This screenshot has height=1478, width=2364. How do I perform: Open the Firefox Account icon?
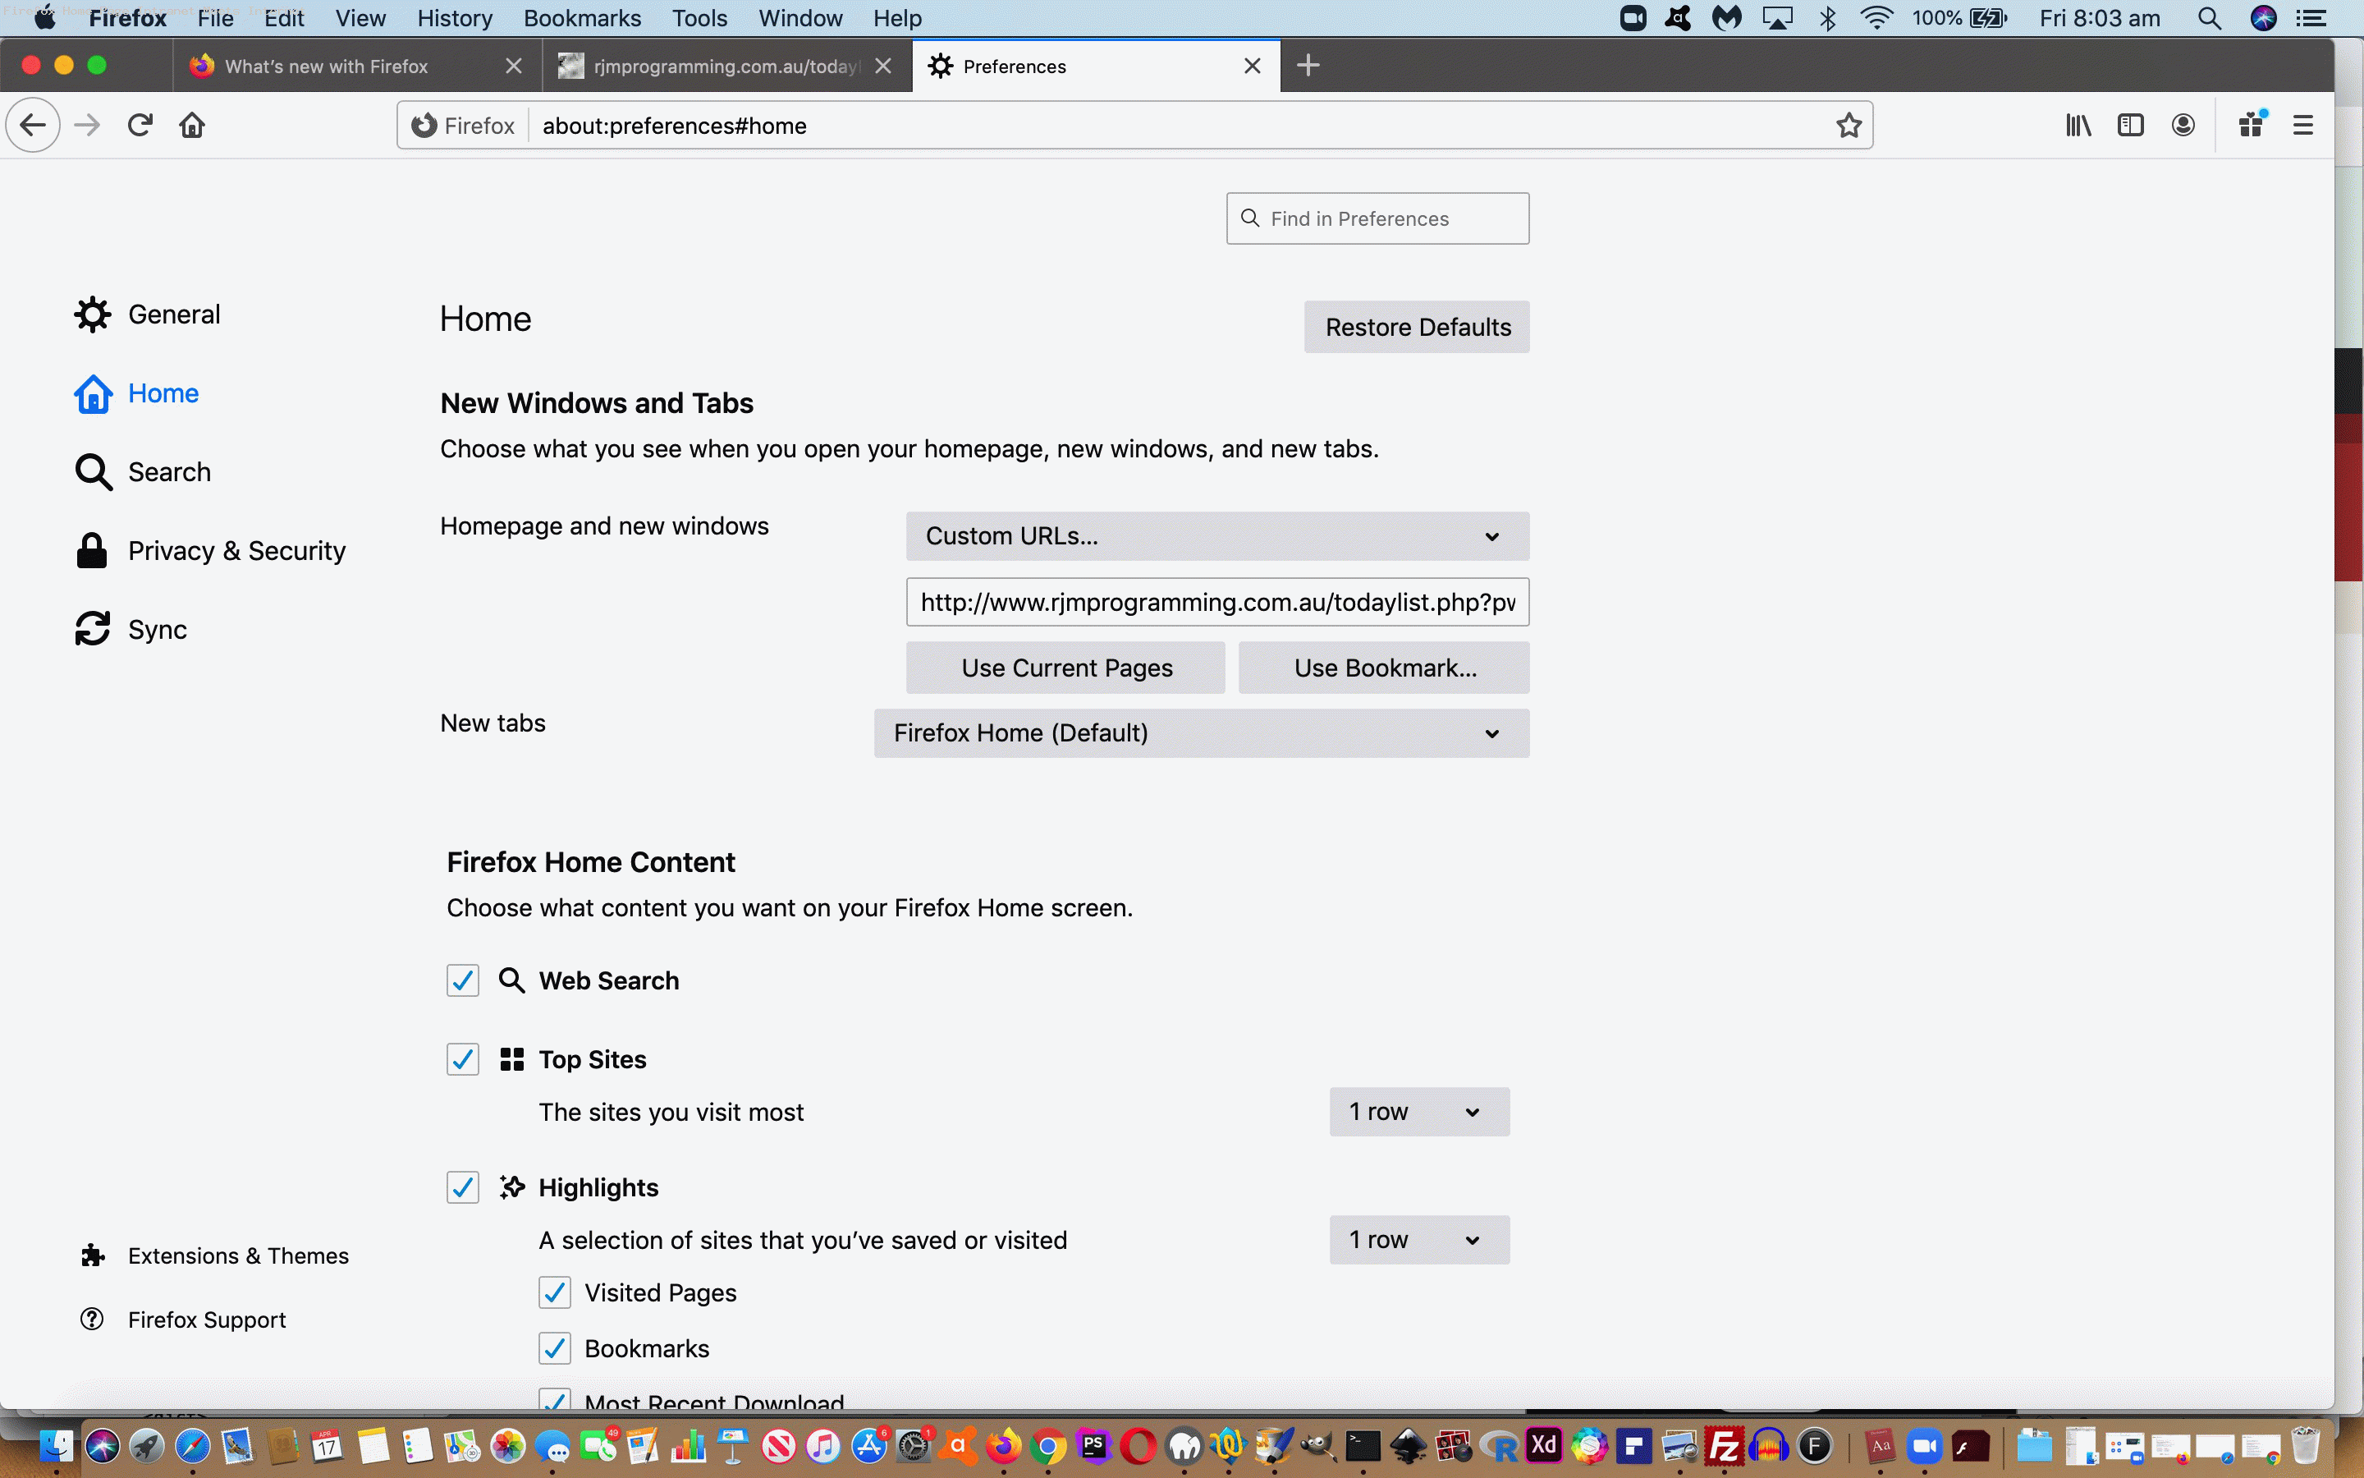(x=2183, y=125)
